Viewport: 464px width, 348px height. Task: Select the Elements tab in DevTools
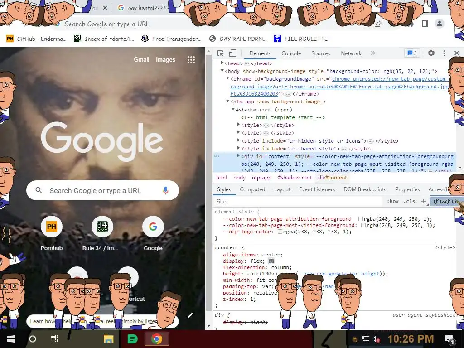click(260, 53)
